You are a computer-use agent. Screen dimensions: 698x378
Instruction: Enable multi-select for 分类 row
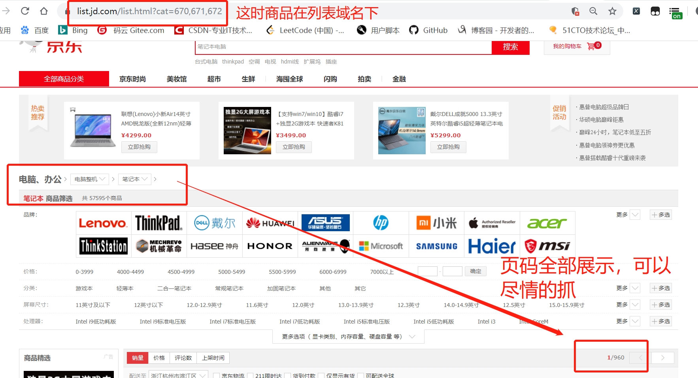pos(661,288)
